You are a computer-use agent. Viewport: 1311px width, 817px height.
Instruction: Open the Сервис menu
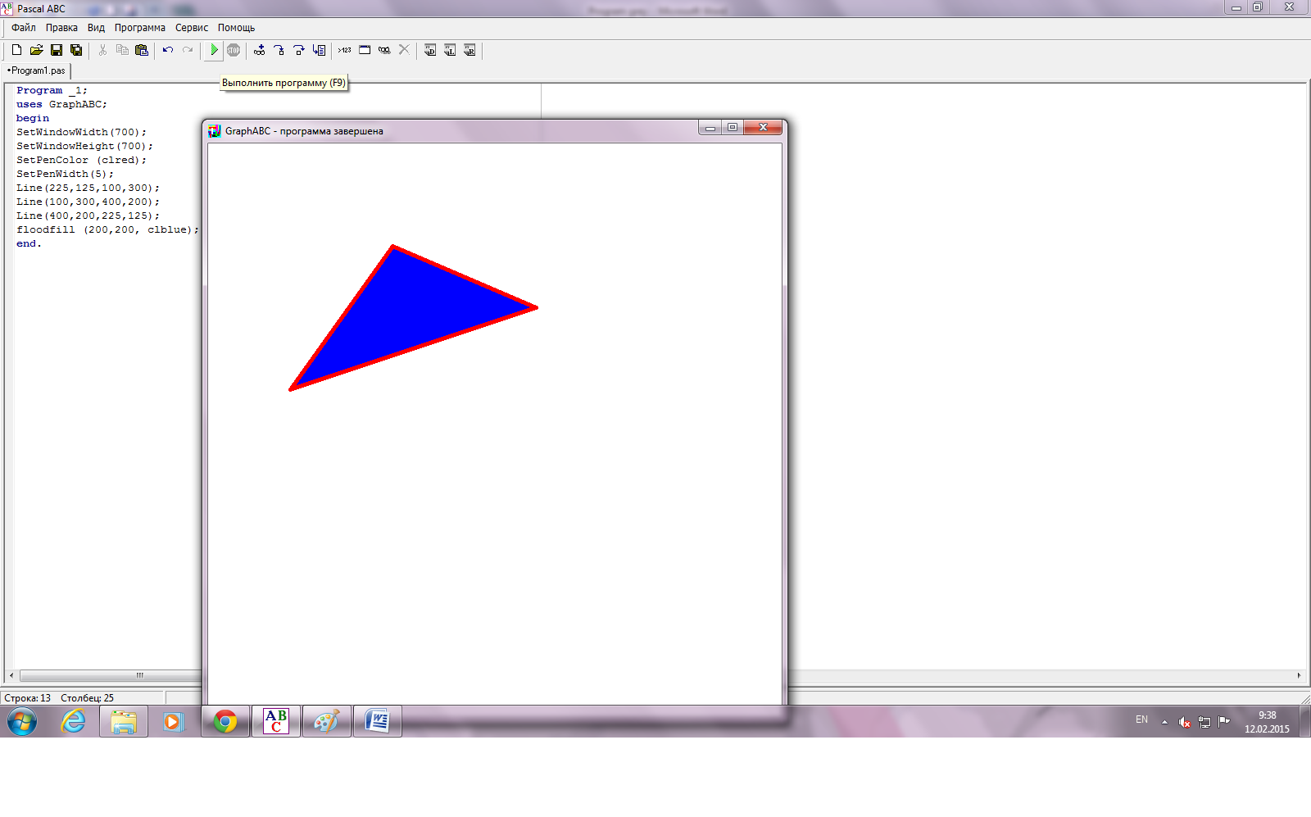coord(192,28)
